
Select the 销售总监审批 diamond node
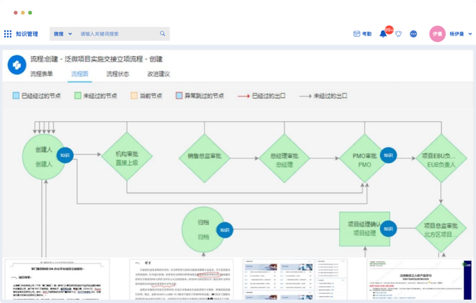(204, 156)
